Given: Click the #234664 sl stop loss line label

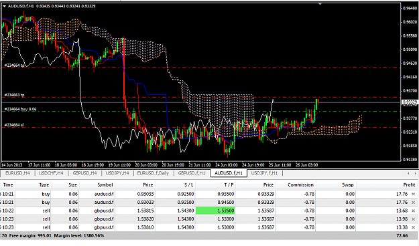Looking at the screenshot, I should click(x=13, y=125).
